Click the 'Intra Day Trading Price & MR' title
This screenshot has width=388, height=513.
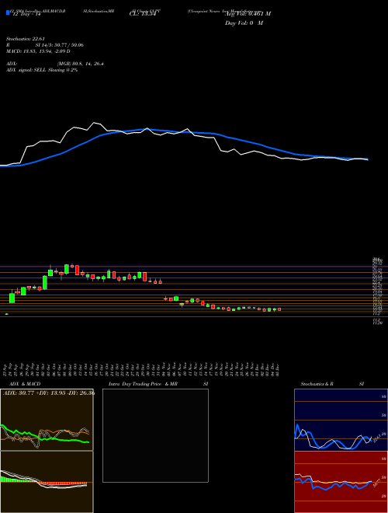[x=143, y=384]
